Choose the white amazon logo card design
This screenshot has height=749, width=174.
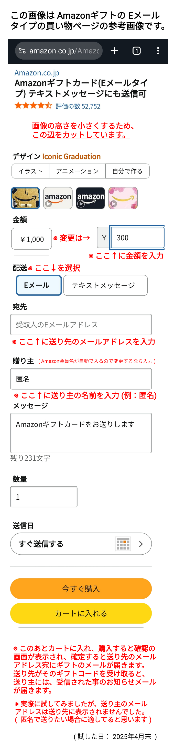[x=58, y=198]
